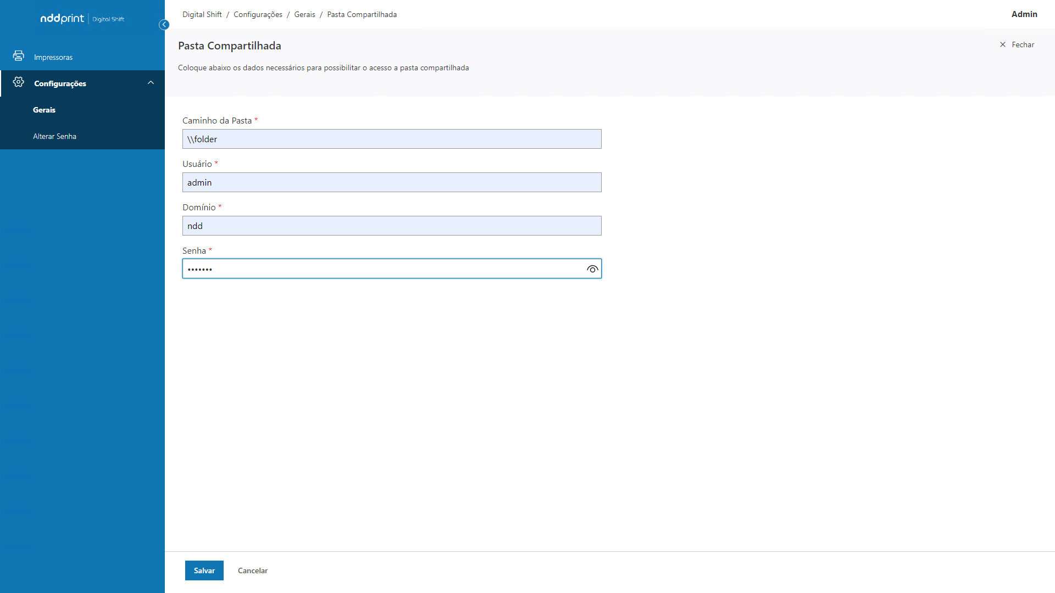This screenshot has height=593, width=1055.
Task: Click the X icon beside Fechar
Action: click(x=1003, y=44)
